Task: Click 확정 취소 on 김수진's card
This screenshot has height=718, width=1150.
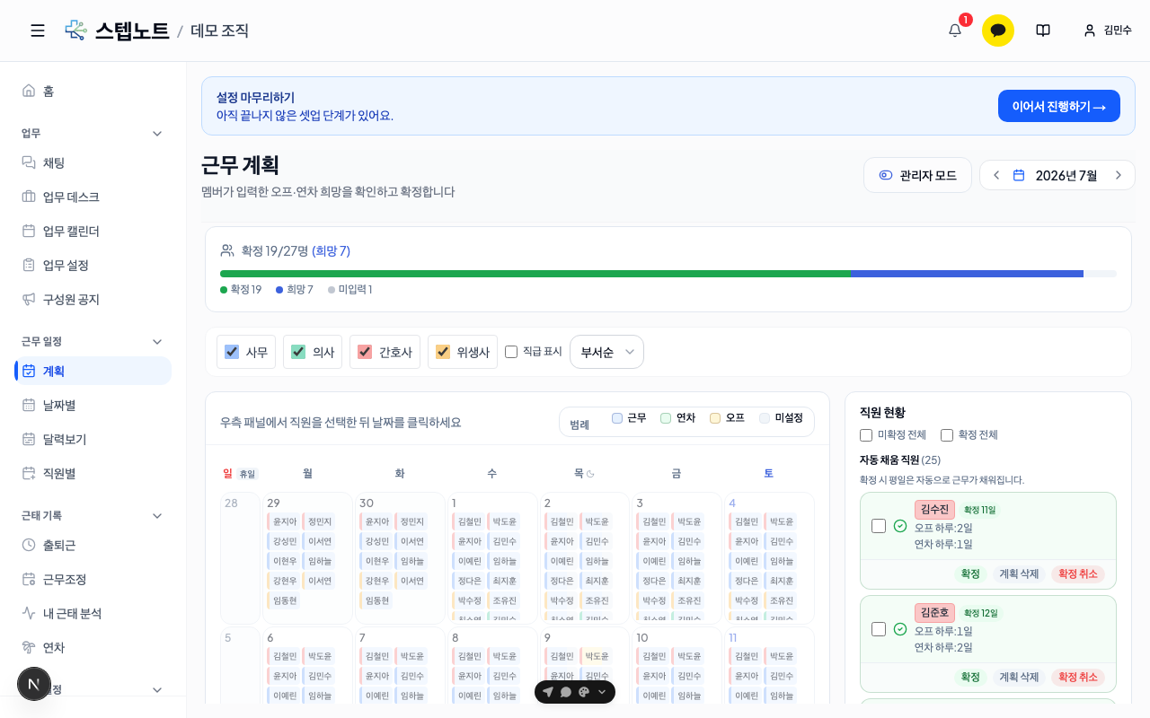Action: point(1078,574)
